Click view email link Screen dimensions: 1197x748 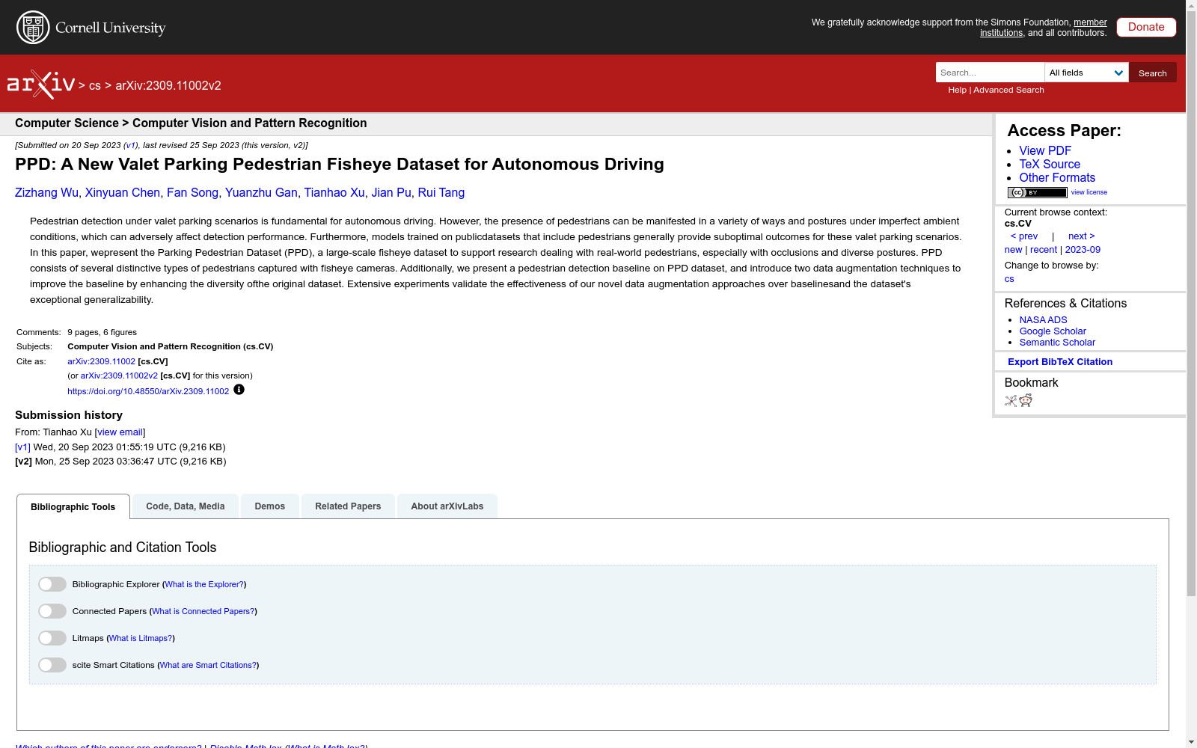click(x=120, y=432)
